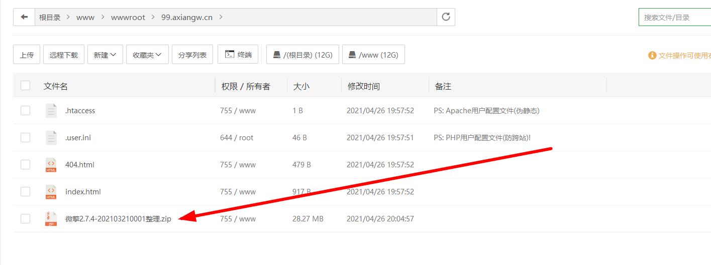Screen dimensions: 711x265
Task: Click the chevron after 根目录 in path
Action: click(68, 17)
